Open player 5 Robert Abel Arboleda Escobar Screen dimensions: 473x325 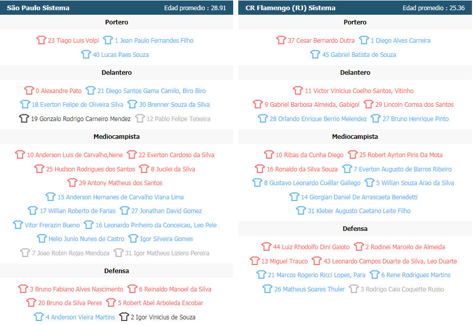[x=161, y=303]
